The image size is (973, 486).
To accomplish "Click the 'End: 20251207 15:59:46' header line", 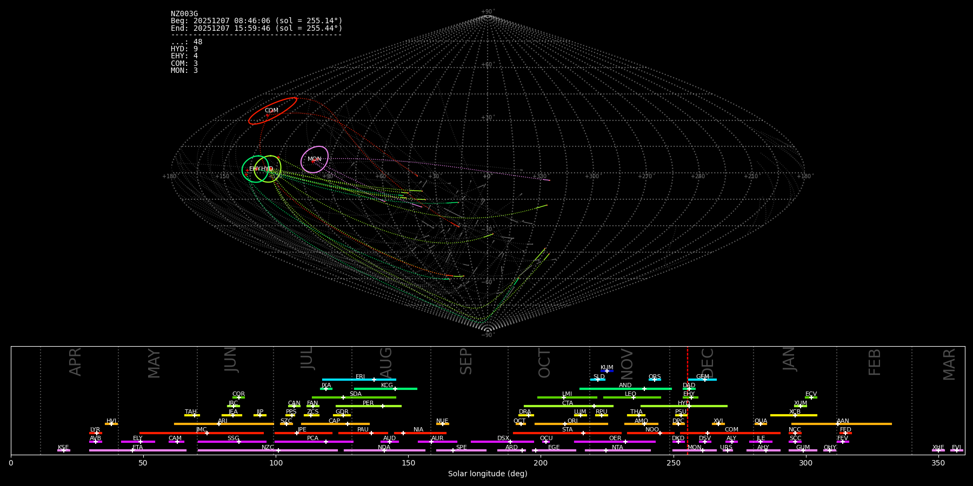I will (257, 28).
